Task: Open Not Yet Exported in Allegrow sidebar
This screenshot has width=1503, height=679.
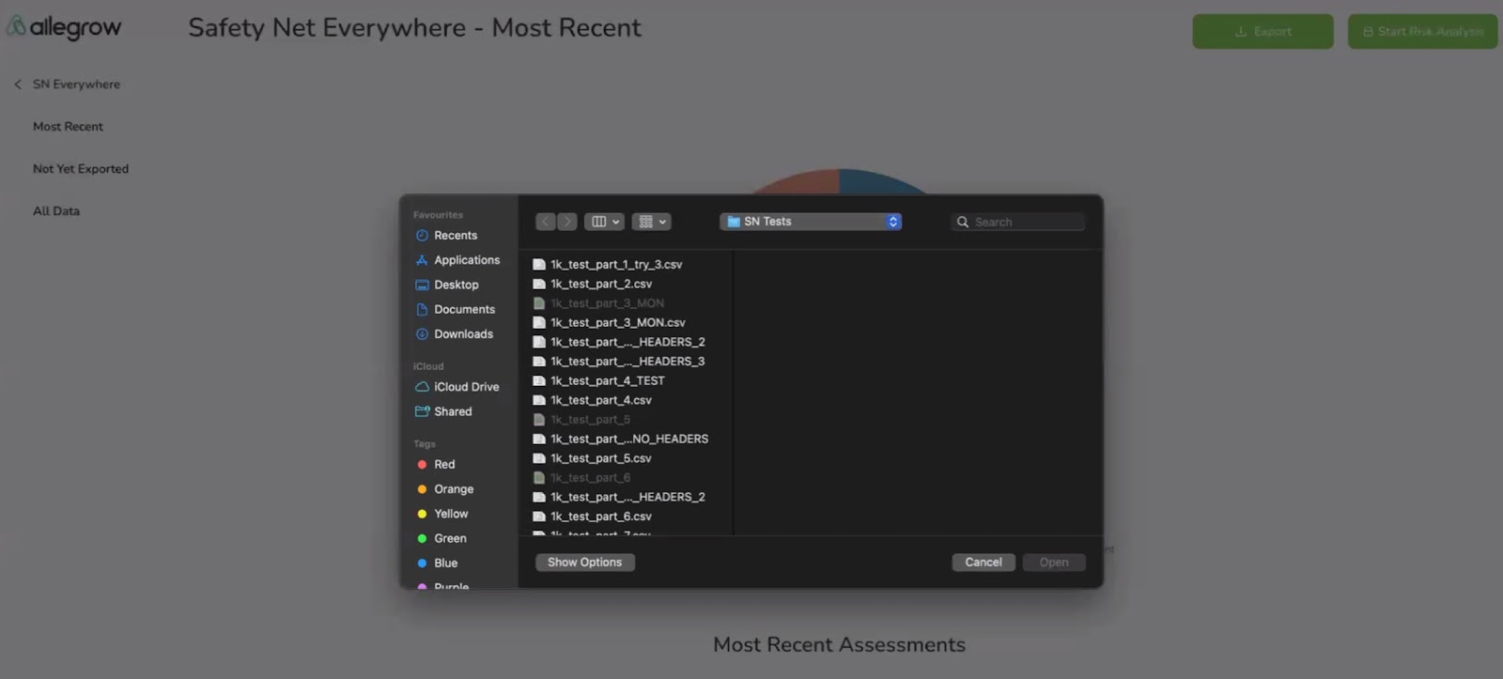Action: click(x=81, y=169)
